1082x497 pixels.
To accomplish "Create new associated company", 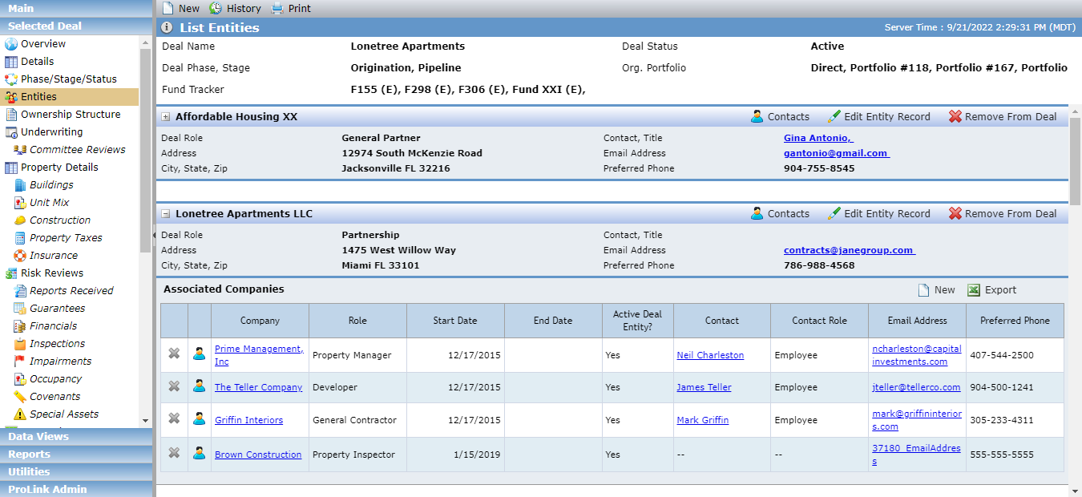I will (x=936, y=290).
